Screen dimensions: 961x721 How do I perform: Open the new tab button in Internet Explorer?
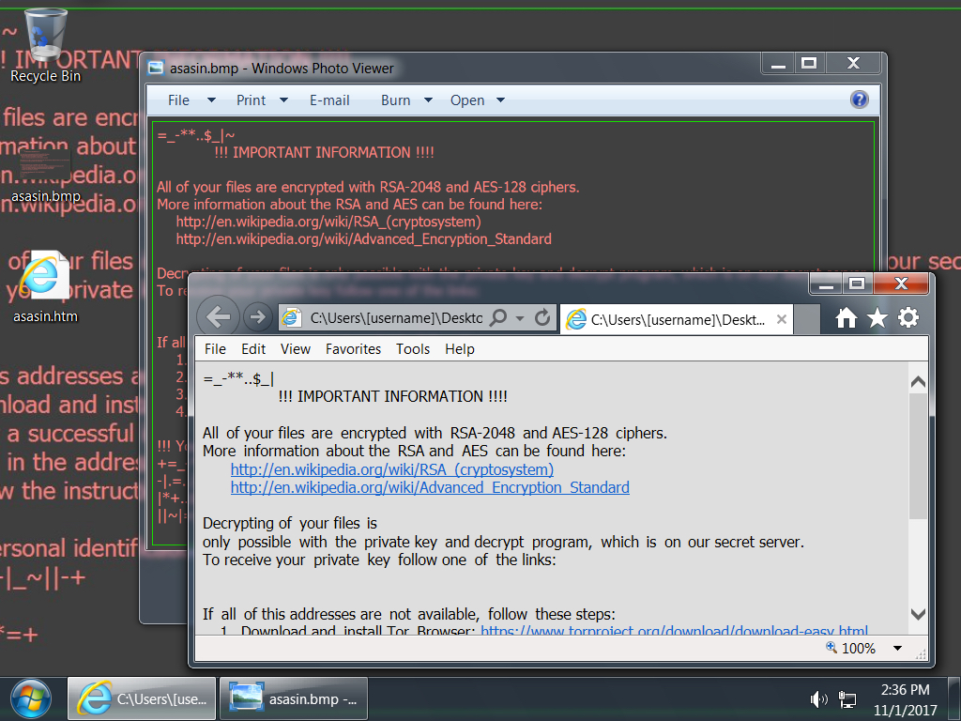tap(807, 319)
